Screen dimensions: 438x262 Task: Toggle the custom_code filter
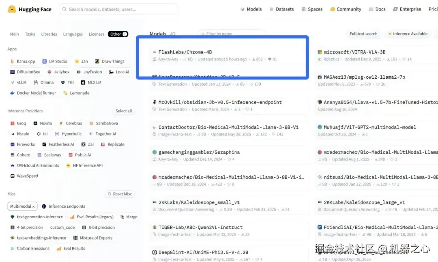click(62, 228)
